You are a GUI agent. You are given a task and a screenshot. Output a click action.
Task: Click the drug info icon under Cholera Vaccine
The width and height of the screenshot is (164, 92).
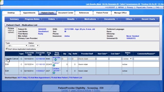[x=54, y=73]
